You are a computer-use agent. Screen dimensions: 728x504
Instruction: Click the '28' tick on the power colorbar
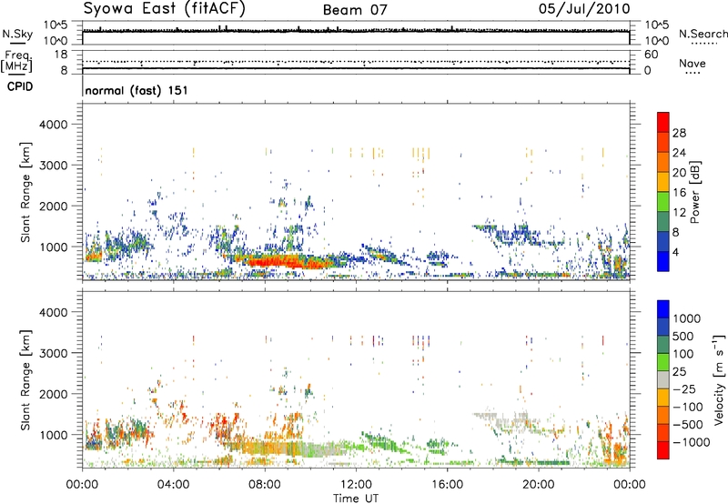[x=679, y=133]
